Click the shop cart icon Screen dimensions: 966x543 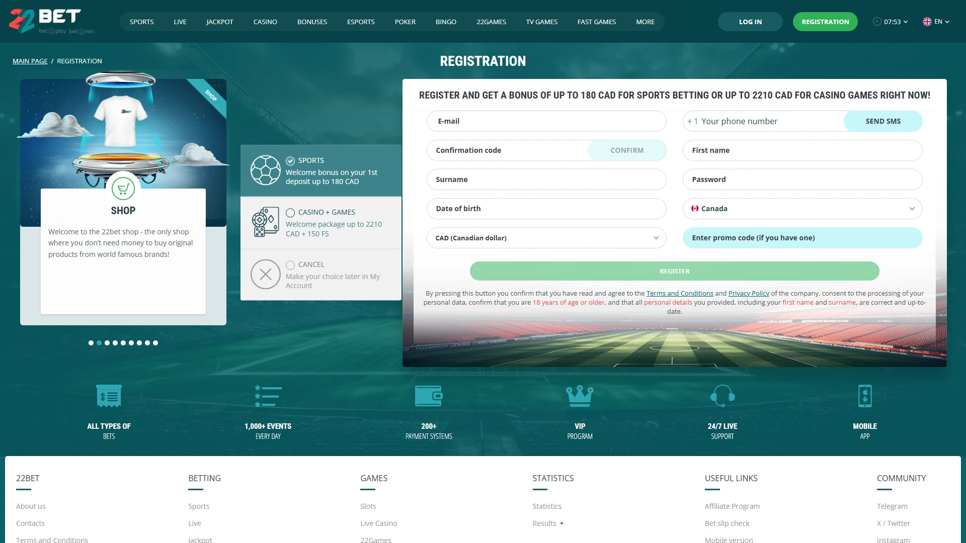coord(123,189)
